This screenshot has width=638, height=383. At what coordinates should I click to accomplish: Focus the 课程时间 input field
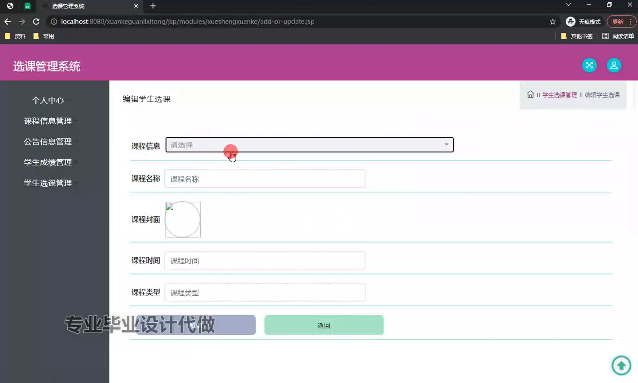pyautogui.click(x=265, y=261)
